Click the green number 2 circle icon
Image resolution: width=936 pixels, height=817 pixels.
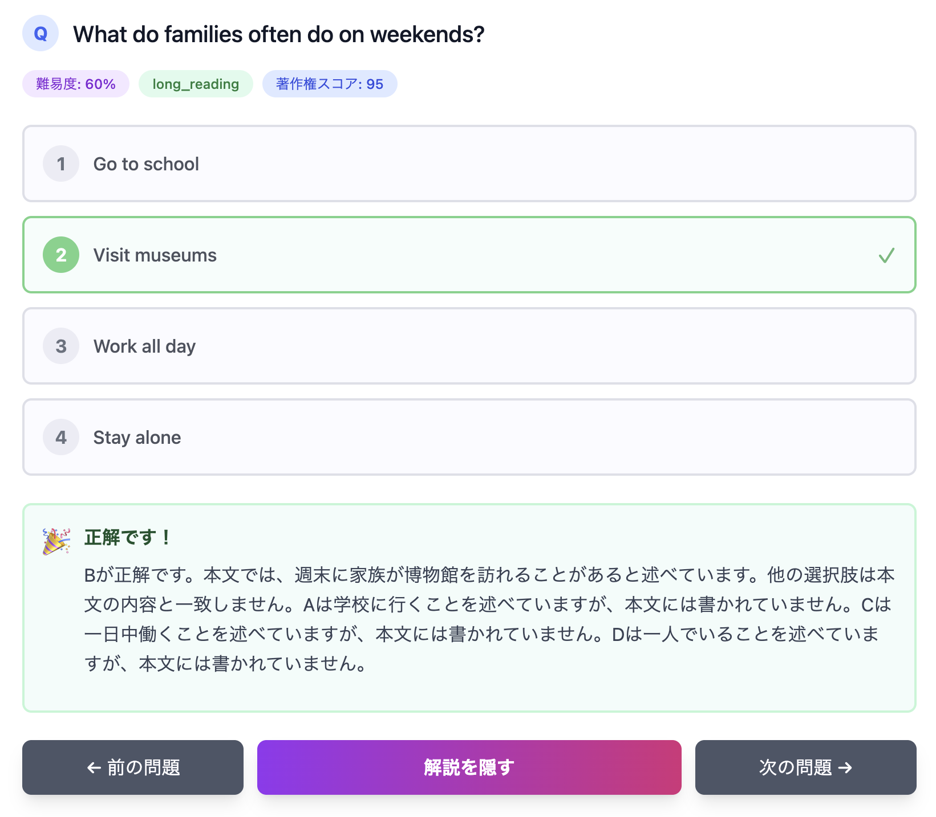[x=60, y=255]
